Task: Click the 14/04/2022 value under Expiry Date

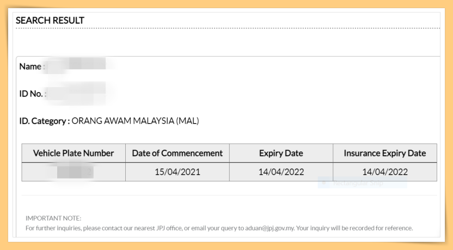Action: point(281,172)
